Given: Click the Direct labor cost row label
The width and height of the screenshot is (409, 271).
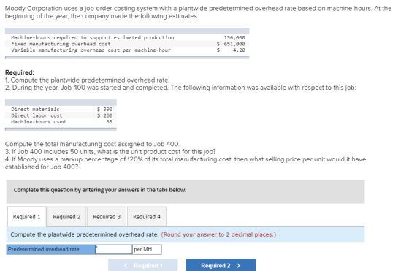Looking at the screenshot, I should point(37,115).
